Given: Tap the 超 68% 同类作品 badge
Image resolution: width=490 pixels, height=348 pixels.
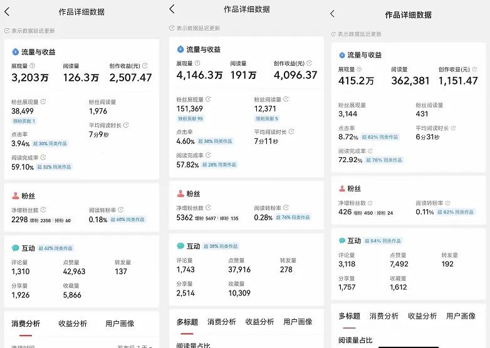Looking at the screenshot, I should (x=127, y=220).
